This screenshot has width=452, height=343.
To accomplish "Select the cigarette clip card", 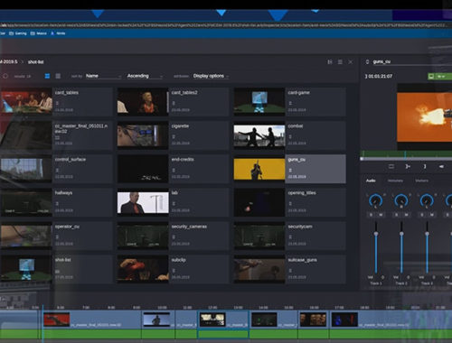I will (x=174, y=135).
